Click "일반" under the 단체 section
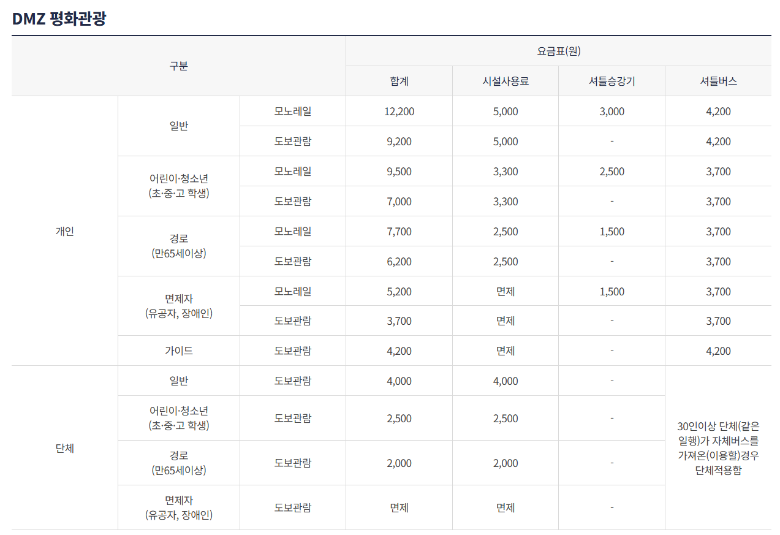Image resolution: width=780 pixels, height=535 pixels. (x=178, y=381)
